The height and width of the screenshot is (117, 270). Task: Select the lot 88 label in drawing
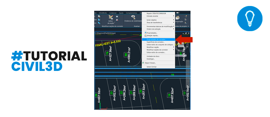[126, 55]
